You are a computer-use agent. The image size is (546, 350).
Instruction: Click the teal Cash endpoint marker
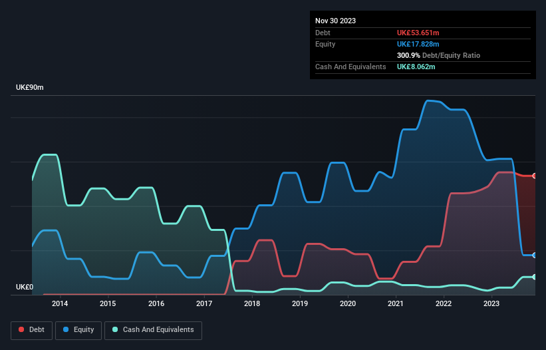point(535,277)
